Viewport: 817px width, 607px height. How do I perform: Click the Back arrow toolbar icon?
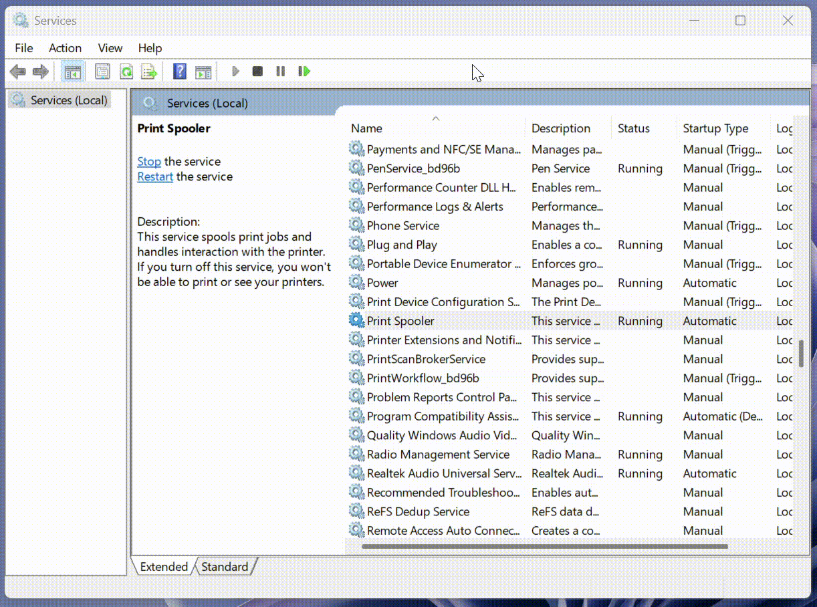click(18, 72)
